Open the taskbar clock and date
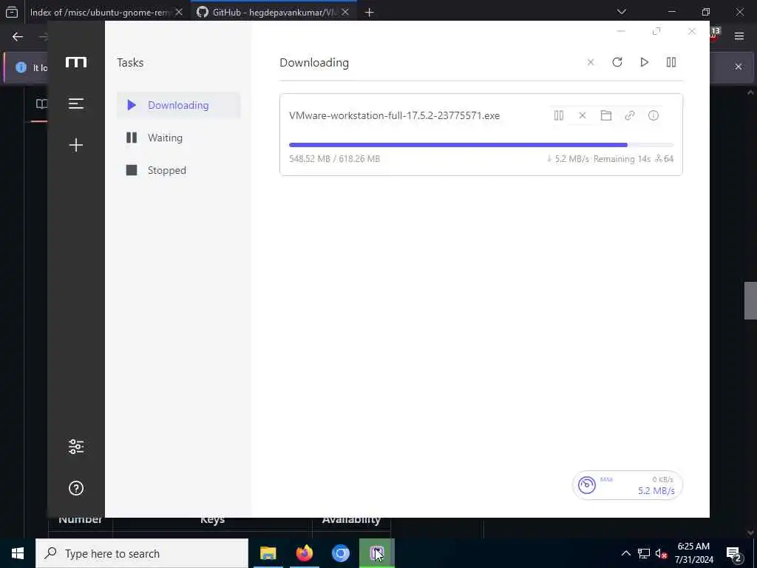The height and width of the screenshot is (568, 757). [693, 553]
